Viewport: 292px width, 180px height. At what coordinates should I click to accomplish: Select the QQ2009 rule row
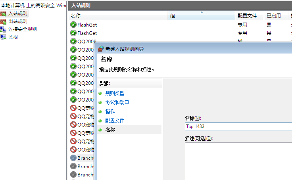pyautogui.click(x=87, y=41)
